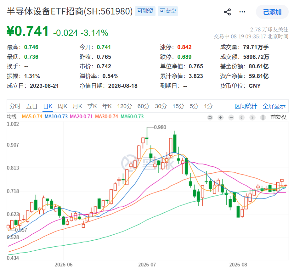Switch to the 五日 chart tab
This screenshot has width=294, height=268.
(x=31, y=106)
